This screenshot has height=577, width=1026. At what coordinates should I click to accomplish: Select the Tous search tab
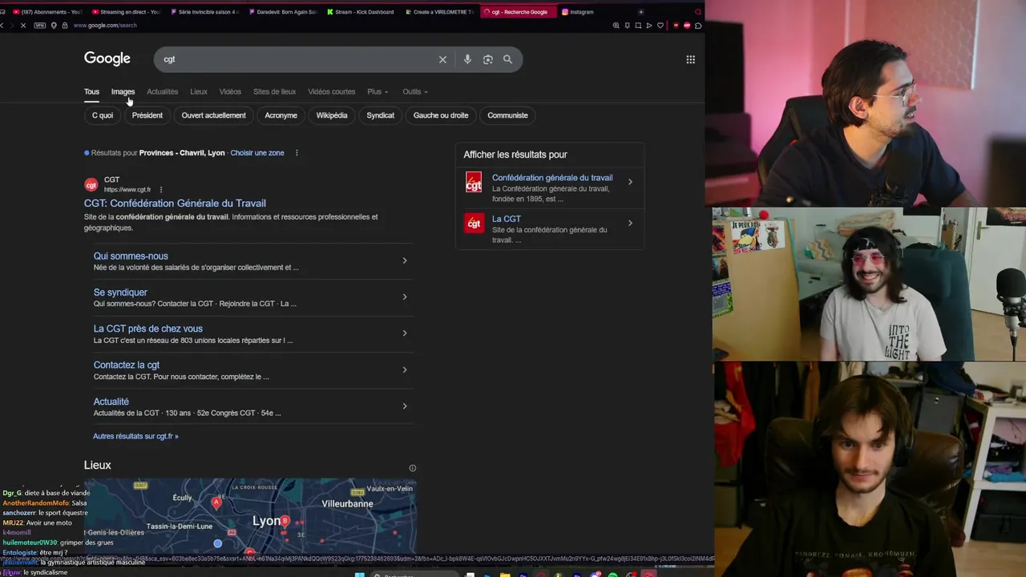click(x=91, y=91)
